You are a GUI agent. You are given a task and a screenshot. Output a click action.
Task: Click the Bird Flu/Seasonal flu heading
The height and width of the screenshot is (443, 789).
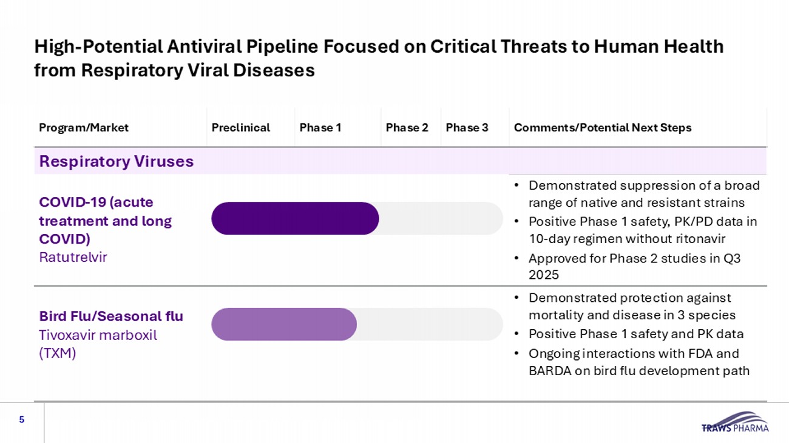[x=111, y=316]
